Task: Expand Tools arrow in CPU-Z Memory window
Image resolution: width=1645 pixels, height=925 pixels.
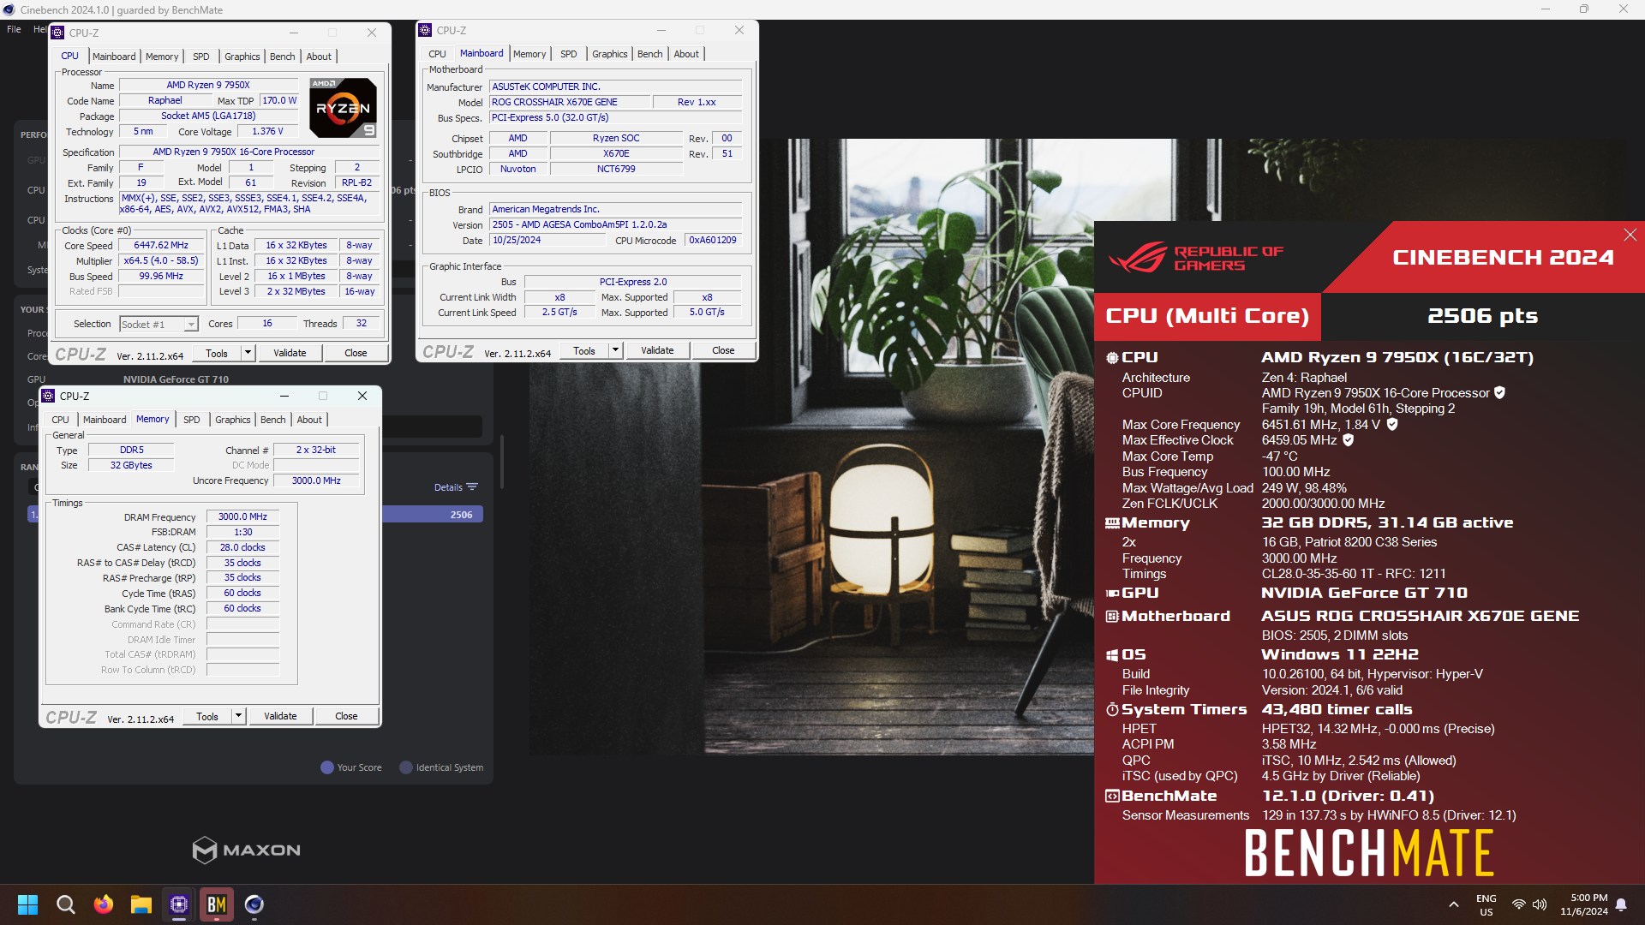Action: pyautogui.click(x=239, y=716)
